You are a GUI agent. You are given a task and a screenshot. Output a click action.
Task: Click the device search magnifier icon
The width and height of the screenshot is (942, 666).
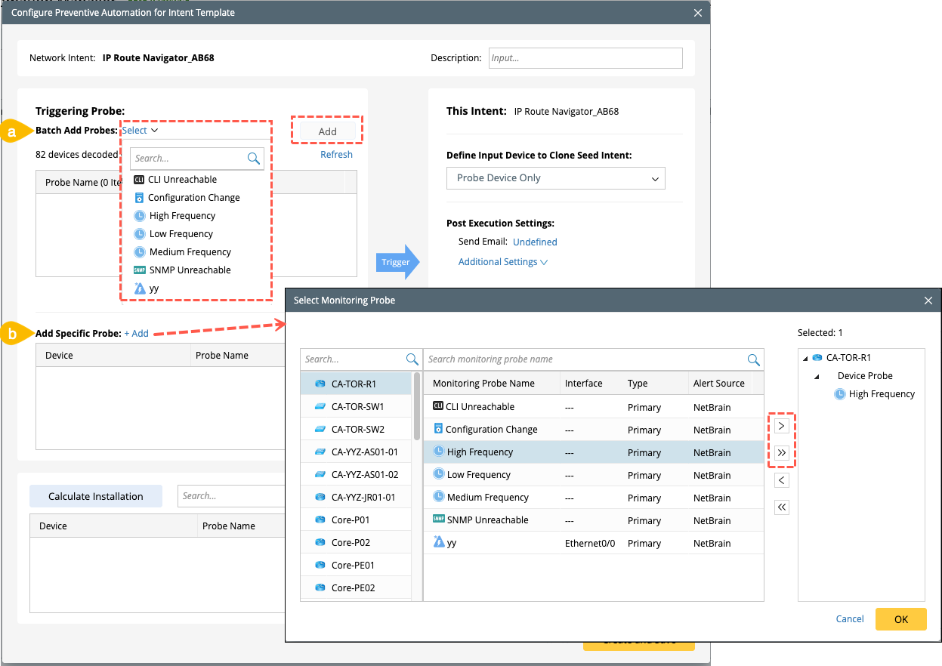pyautogui.click(x=412, y=359)
